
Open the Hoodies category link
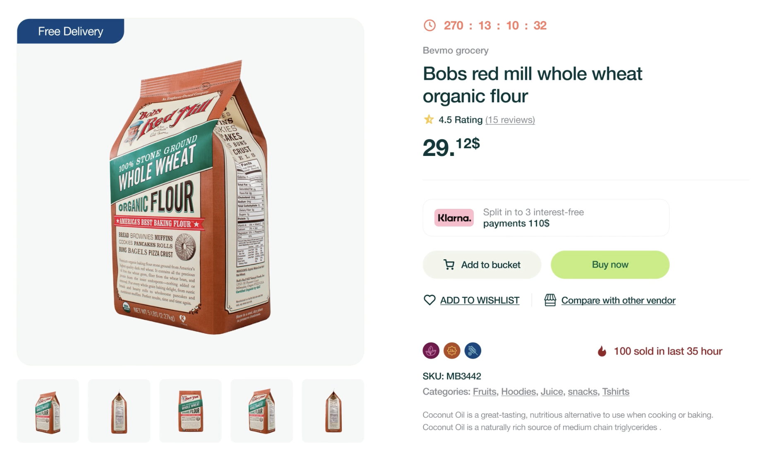pyautogui.click(x=518, y=392)
